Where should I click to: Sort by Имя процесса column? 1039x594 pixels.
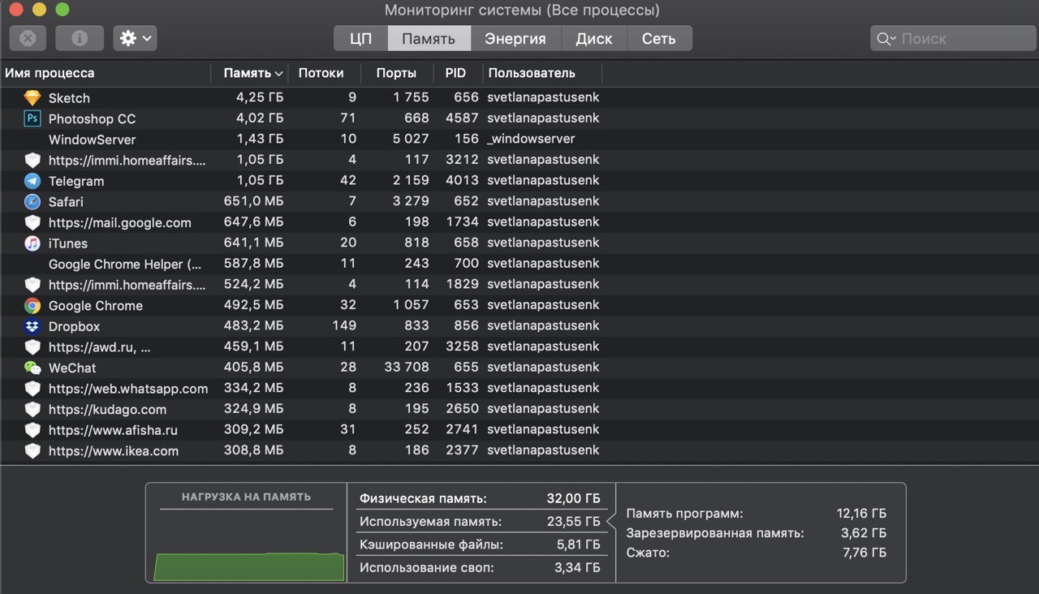pos(106,73)
